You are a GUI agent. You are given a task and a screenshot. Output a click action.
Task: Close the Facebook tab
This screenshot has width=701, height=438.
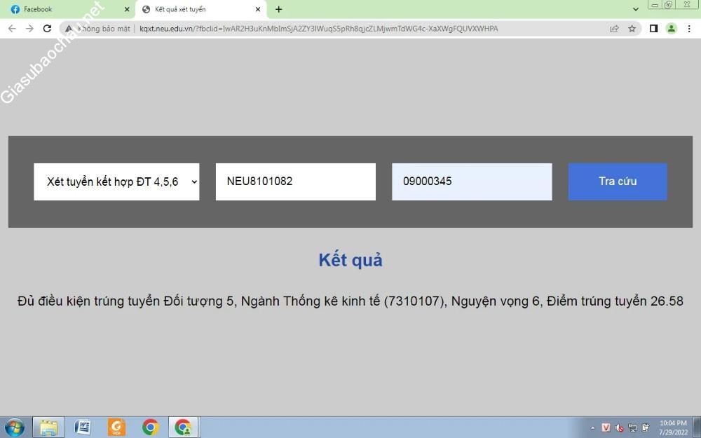pyautogui.click(x=127, y=10)
